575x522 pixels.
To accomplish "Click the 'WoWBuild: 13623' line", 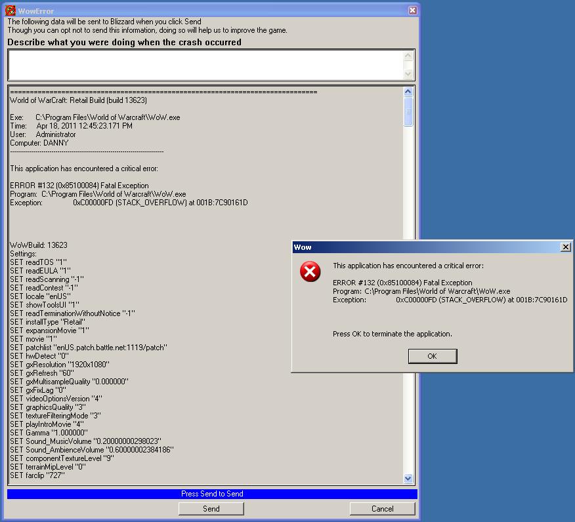I will (x=39, y=245).
